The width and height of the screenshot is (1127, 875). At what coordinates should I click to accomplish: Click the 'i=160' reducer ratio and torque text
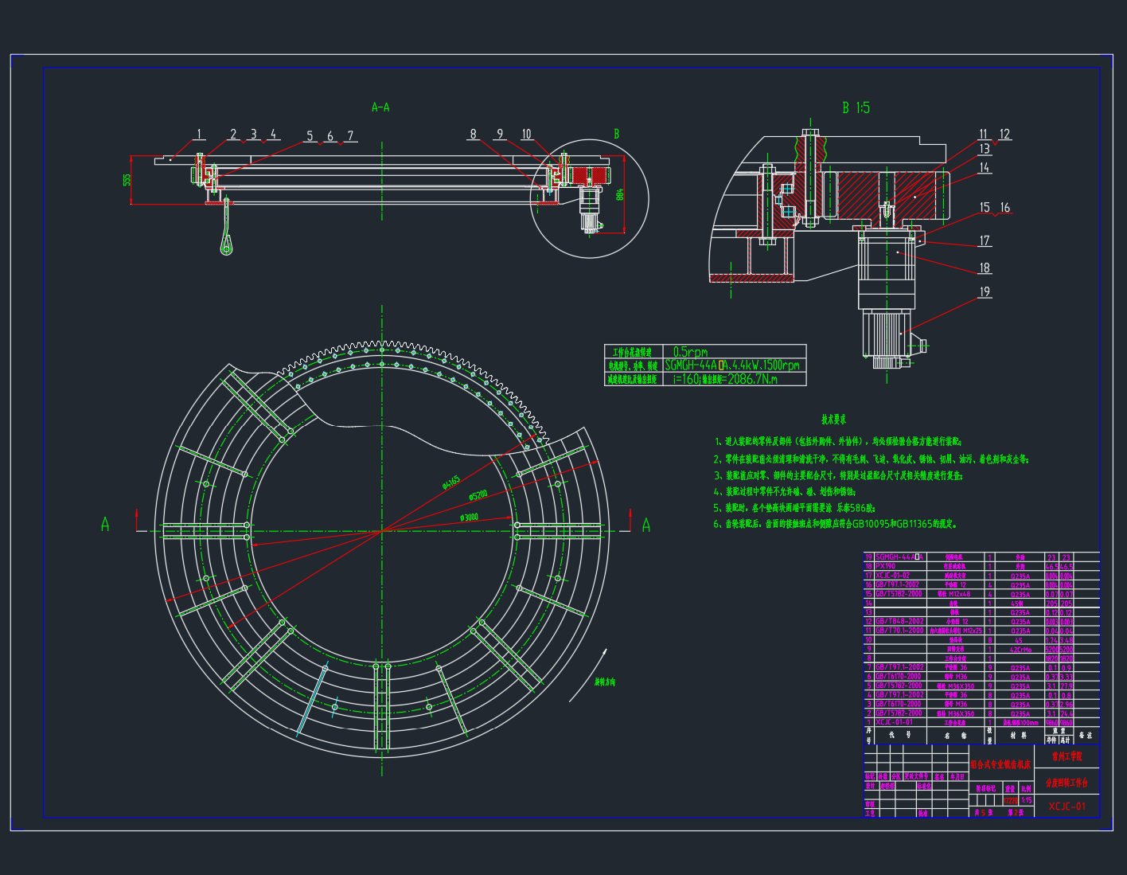coord(726,380)
